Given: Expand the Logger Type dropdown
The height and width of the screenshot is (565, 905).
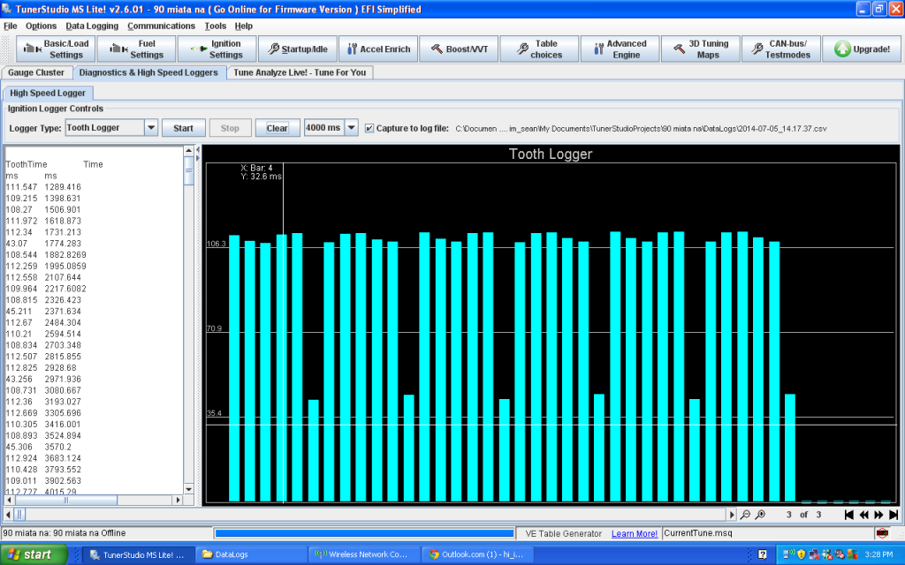Looking at the screenshot, I should (150, 128).
